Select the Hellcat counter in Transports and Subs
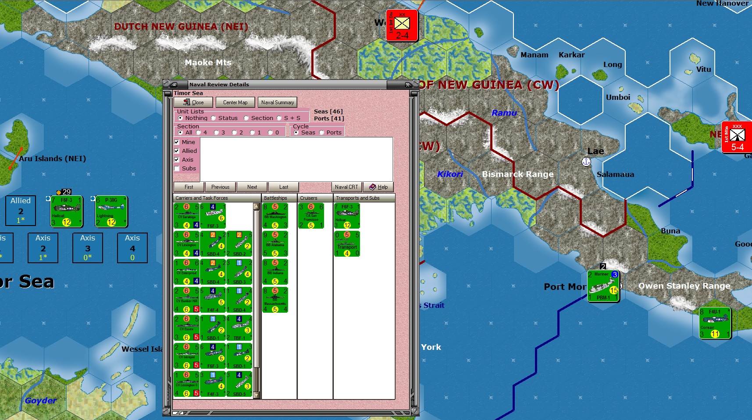This screenshot has height=420, width=752. pos(347,216)
